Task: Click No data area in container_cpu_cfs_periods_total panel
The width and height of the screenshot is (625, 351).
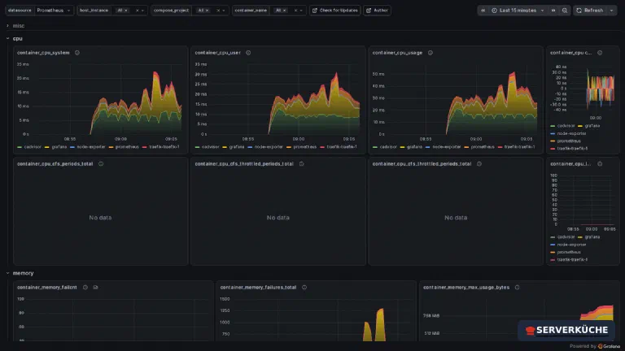Action: (x=100, y=218)
